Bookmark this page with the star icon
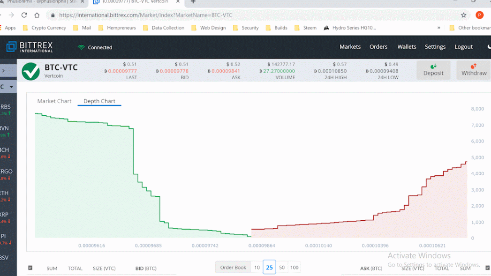This screenshot has width=491, height=276. click(x=463, y=15)
